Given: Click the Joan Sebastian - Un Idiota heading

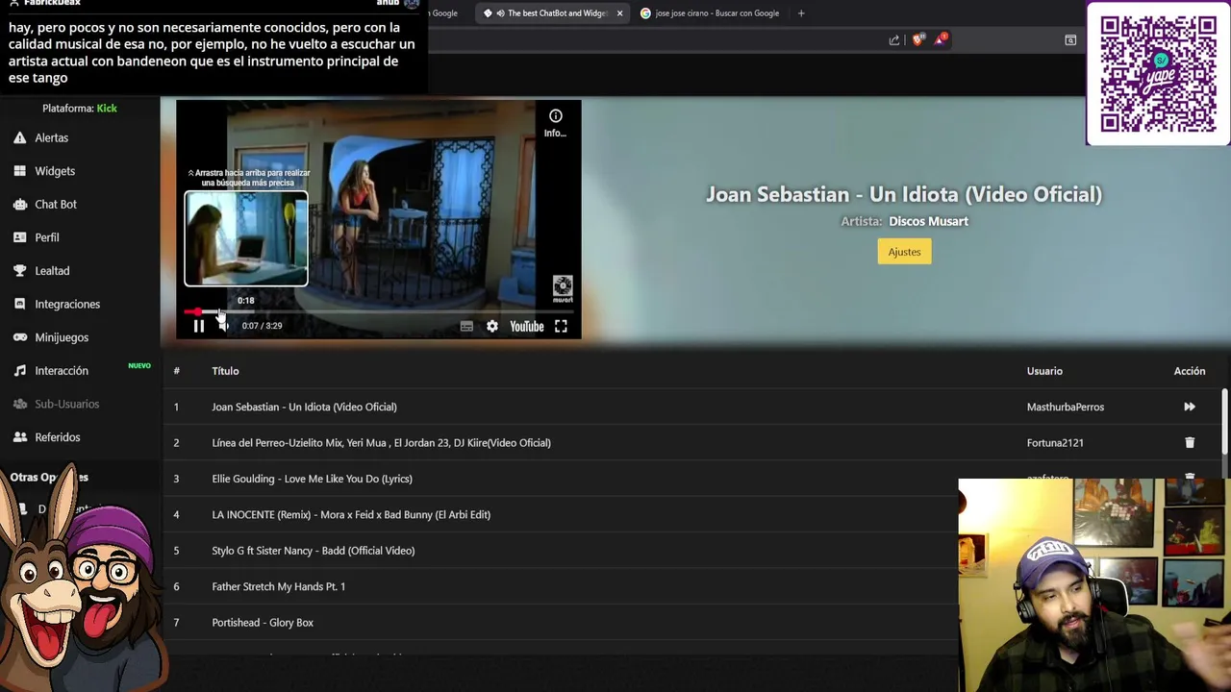Looking at the screenshot, I should coord(904,194).
